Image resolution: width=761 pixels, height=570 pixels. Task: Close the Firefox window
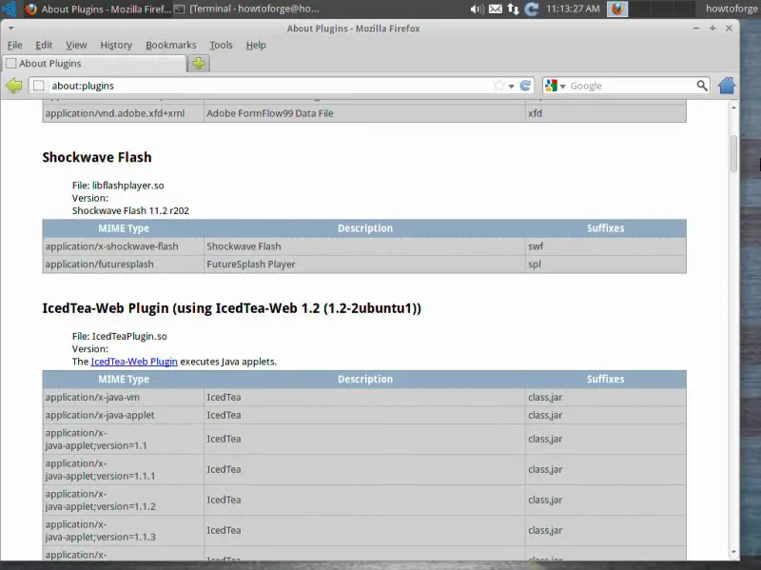coord(729,29)
